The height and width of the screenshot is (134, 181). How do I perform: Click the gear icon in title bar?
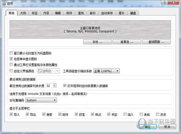pyautogui.click(x=4, y=4)
